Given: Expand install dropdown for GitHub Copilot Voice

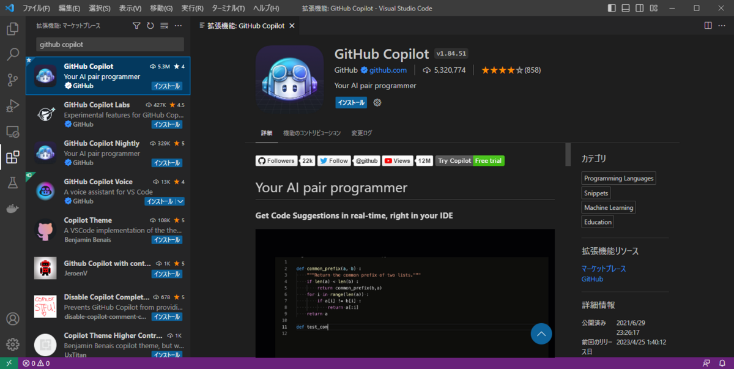Looking at the screenshot, I should (x=180, y=201).
